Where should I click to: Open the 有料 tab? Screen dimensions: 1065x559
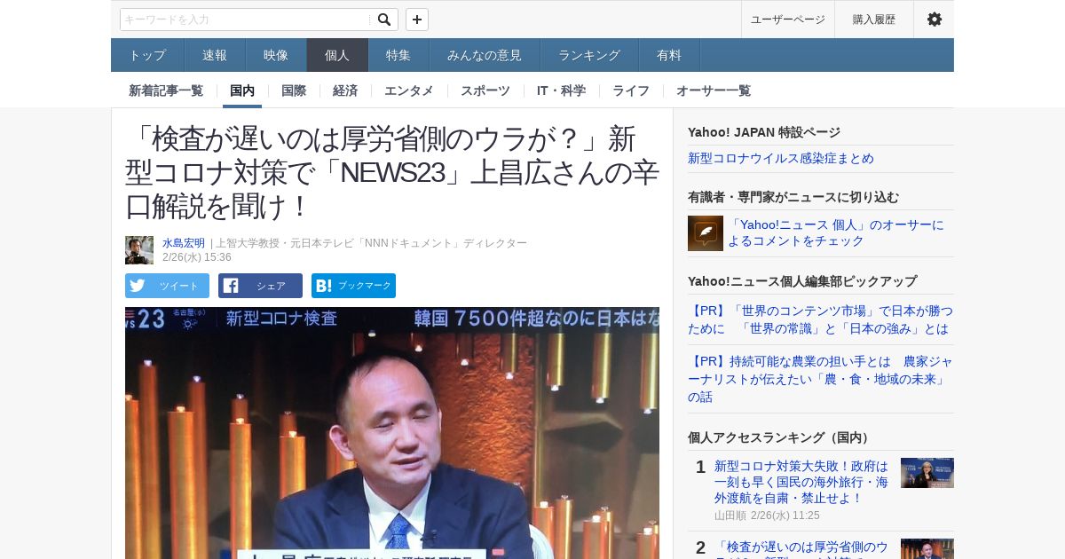669,55
